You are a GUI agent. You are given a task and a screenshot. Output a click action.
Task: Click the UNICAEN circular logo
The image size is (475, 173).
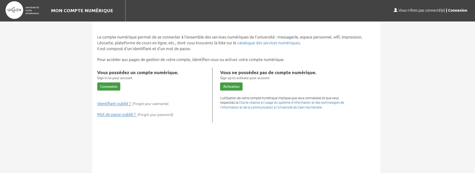pos(14,10)
